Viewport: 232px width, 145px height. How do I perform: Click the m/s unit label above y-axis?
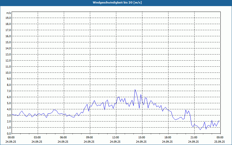[x=9, y=13]
